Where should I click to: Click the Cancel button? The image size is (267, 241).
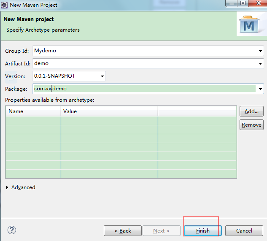pos(244,230)
